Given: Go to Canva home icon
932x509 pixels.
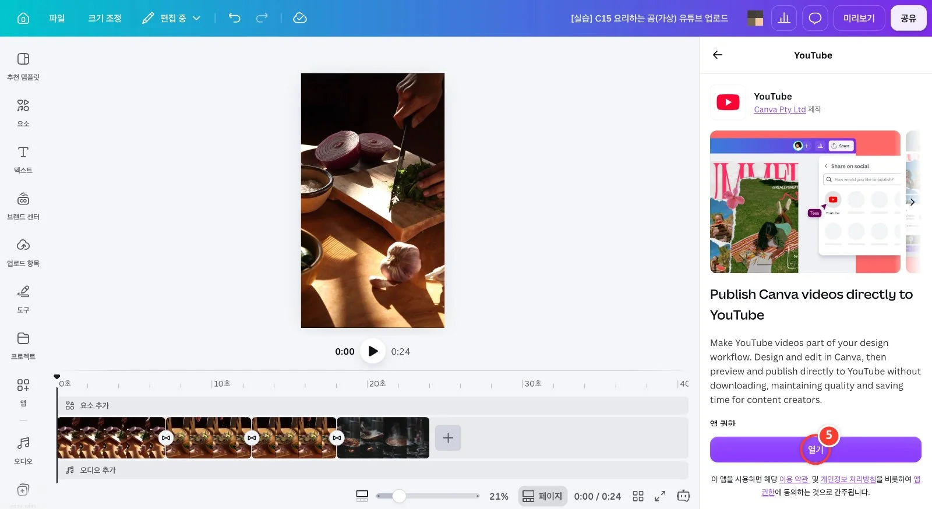Looking at the screenshot, I should tap(23, 18).
